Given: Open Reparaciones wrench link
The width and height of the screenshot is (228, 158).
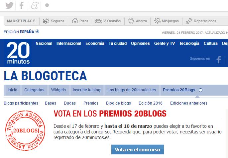Looking at the screenshot, I should coord(201,21).
